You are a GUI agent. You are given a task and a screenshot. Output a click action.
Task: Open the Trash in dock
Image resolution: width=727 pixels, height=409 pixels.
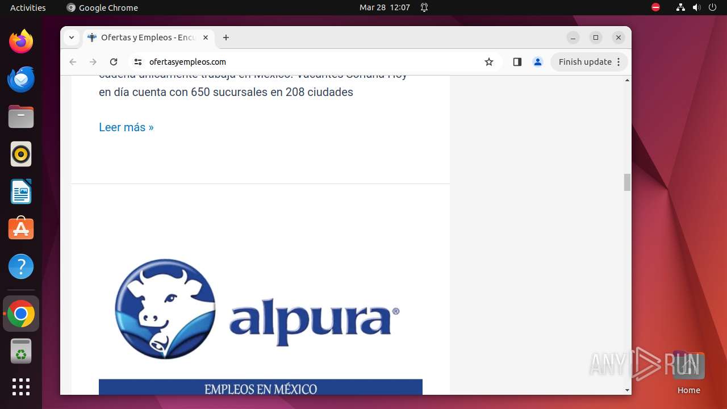click(x=21, y=352)
